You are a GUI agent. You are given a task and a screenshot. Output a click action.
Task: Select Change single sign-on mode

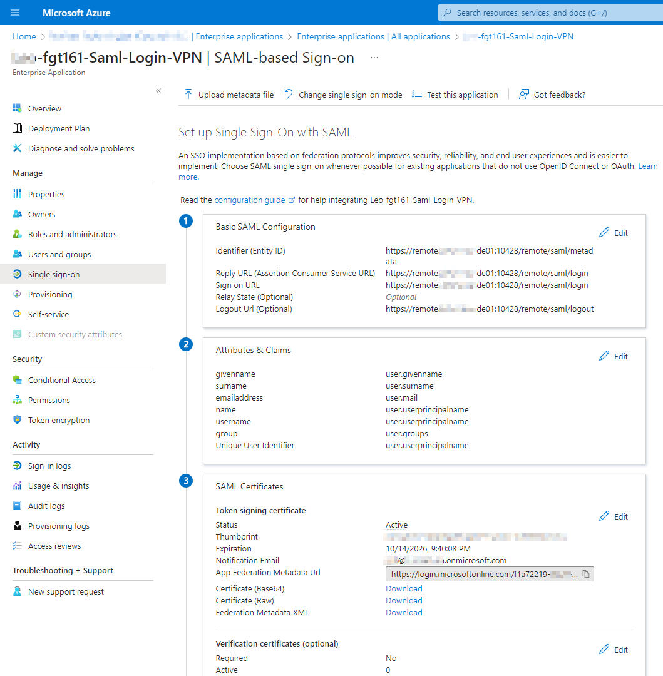[x=287, y=94]
